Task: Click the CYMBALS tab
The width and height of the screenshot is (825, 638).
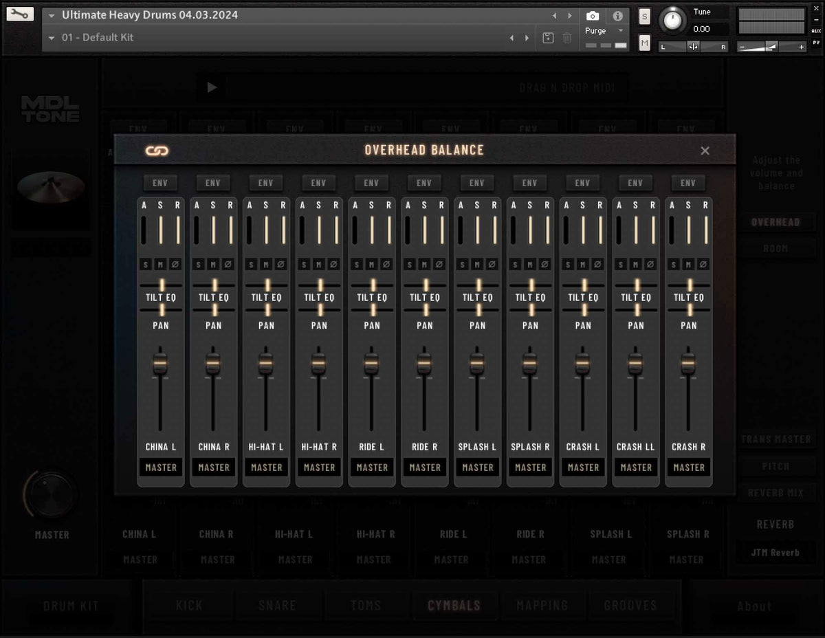Action: [454, 606]
